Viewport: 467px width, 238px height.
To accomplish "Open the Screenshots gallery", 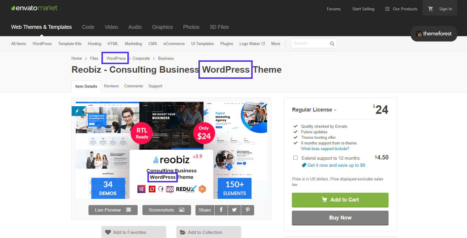I will tap(167, 210).
